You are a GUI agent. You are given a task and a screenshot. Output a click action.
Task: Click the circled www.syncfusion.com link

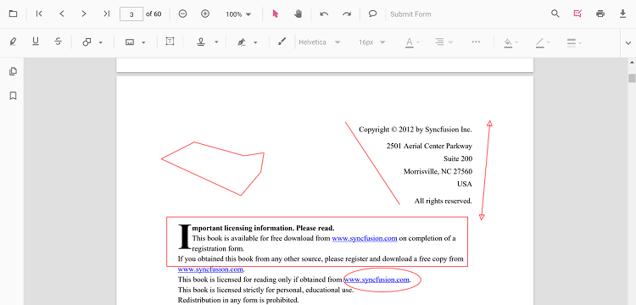377,280
